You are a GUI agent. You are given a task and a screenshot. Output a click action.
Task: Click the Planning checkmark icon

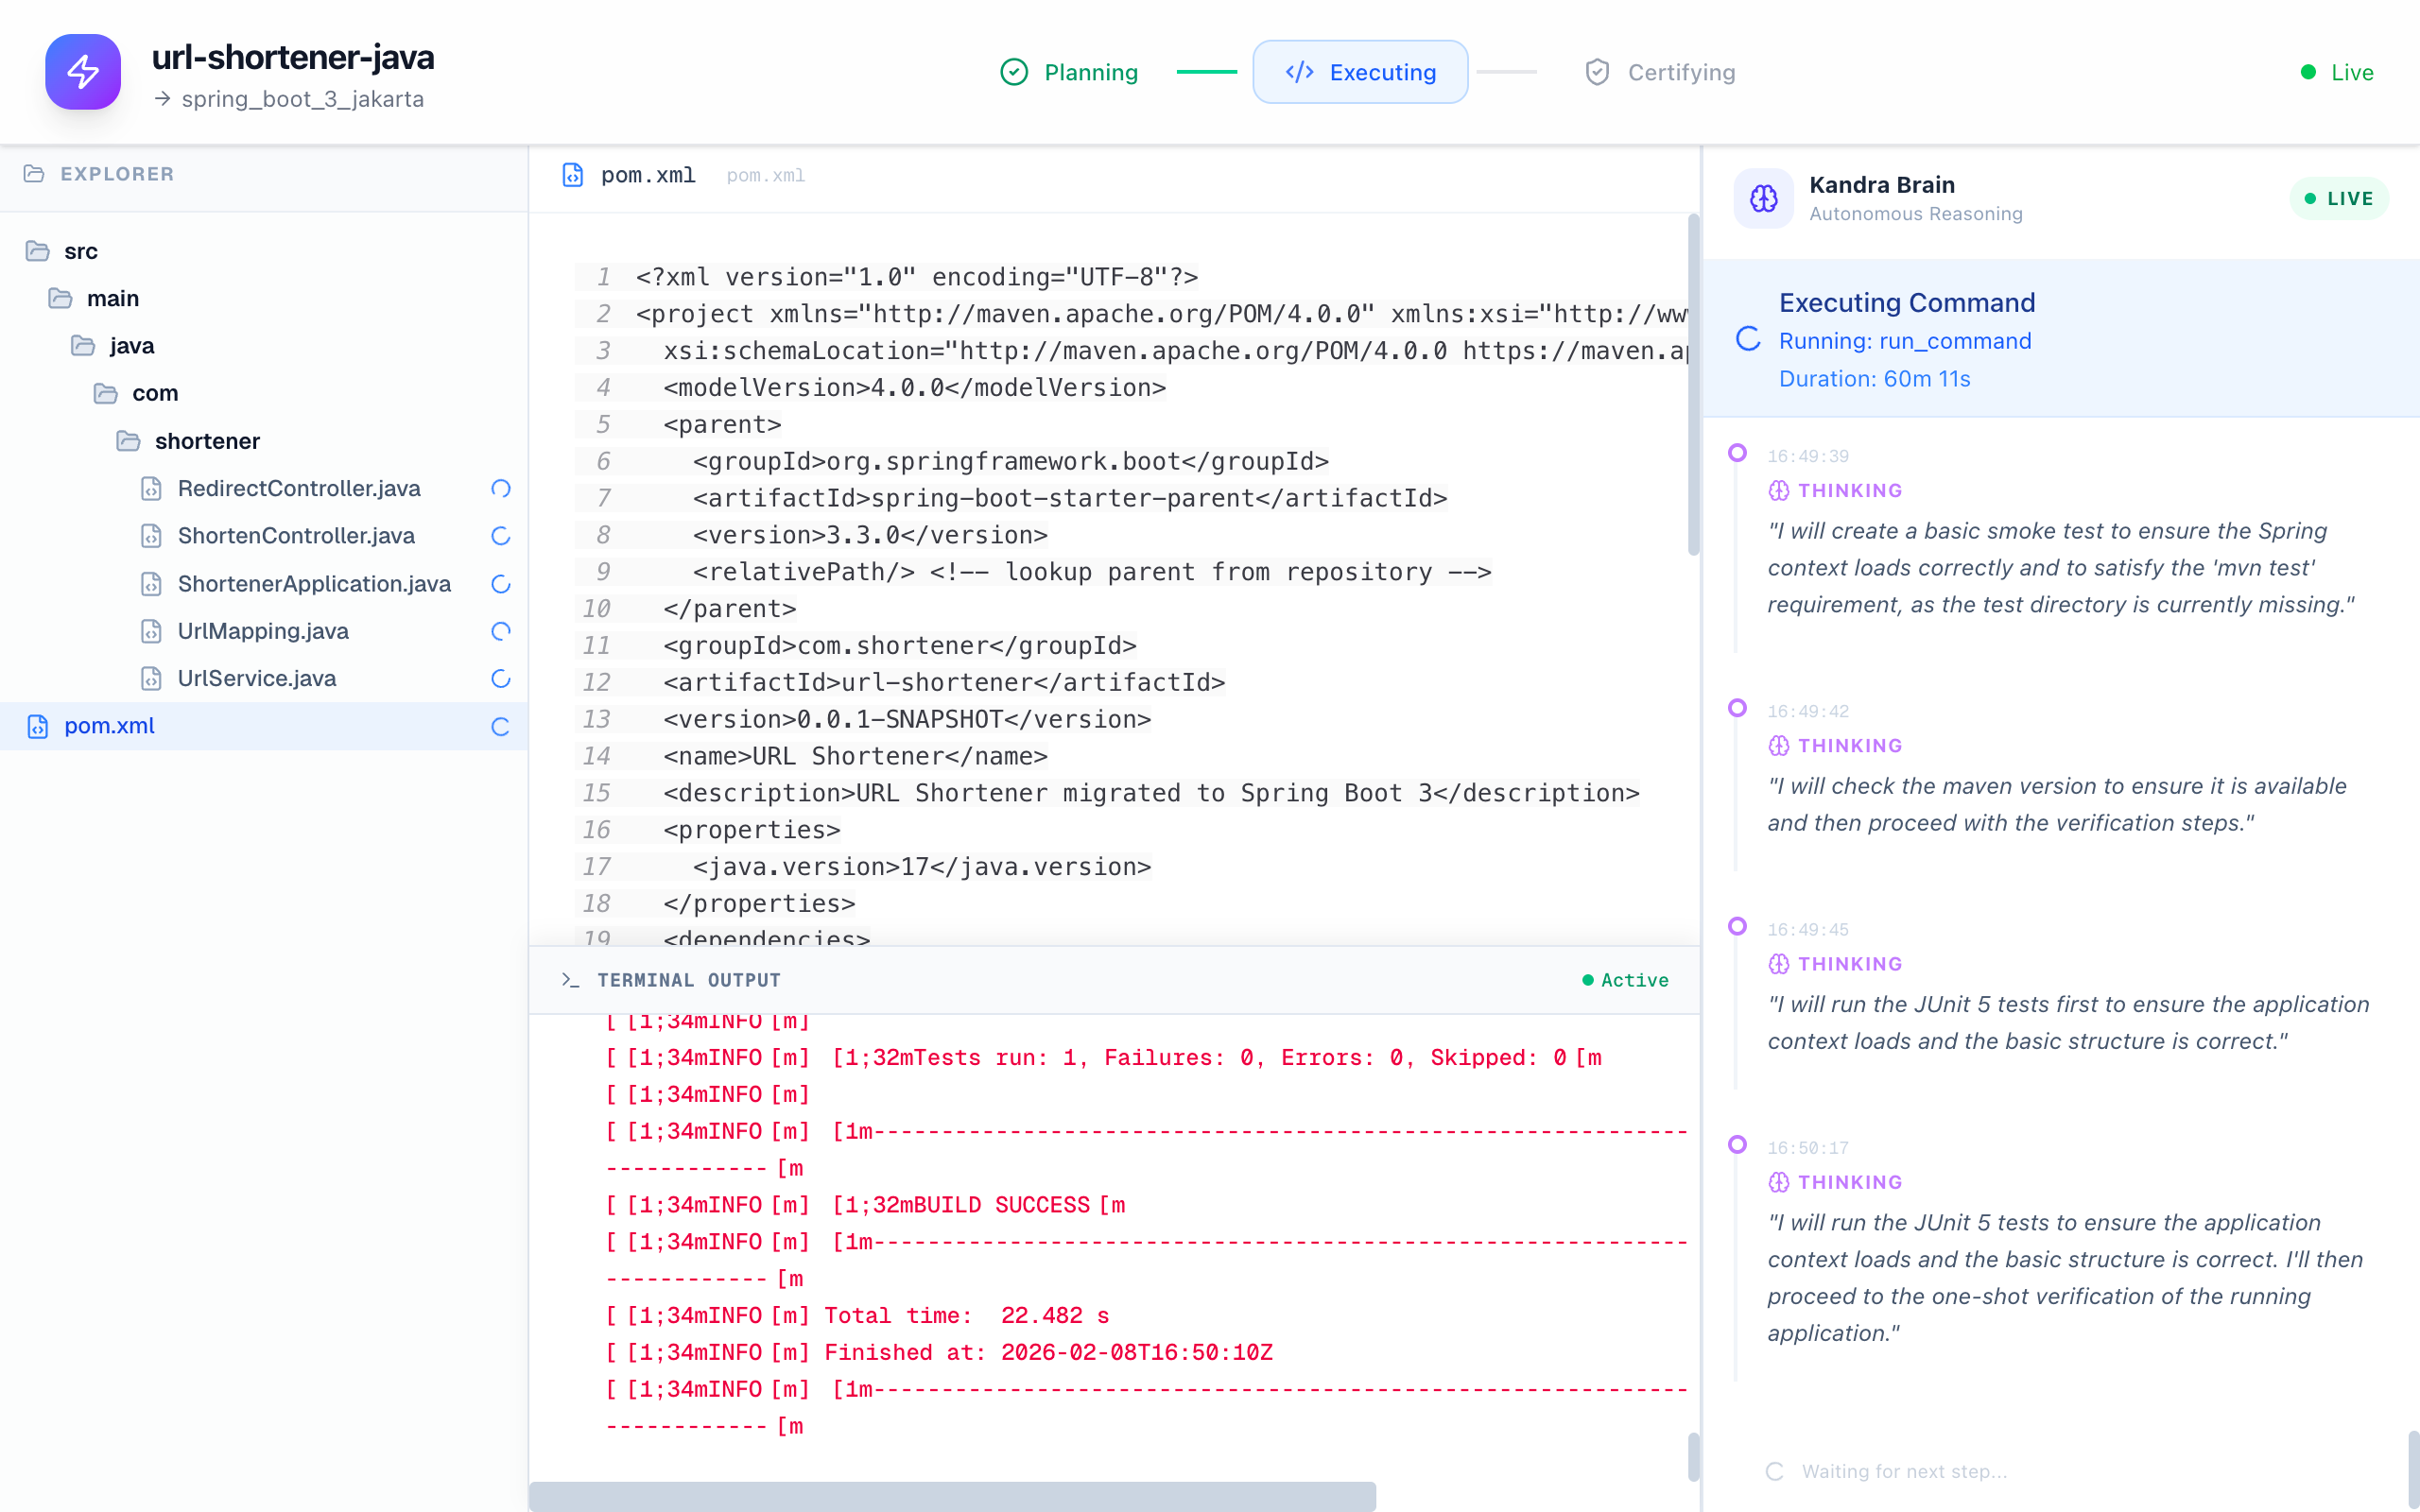[x=1014, y=72]
